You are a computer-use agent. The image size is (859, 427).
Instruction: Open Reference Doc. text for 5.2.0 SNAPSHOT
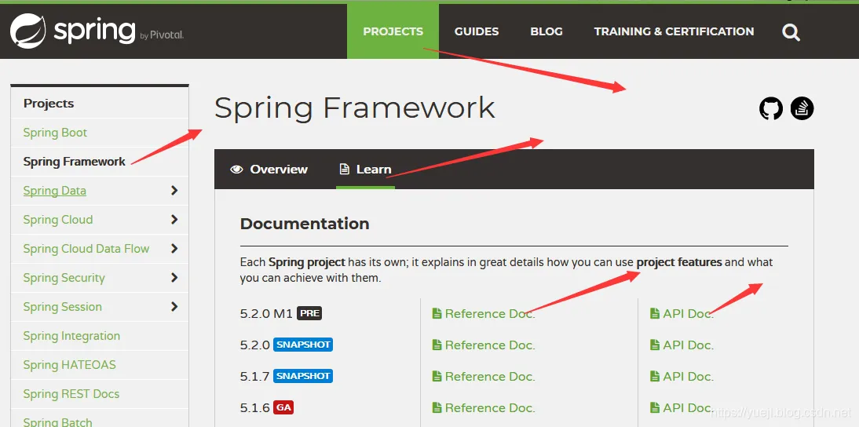coord(490,345)
